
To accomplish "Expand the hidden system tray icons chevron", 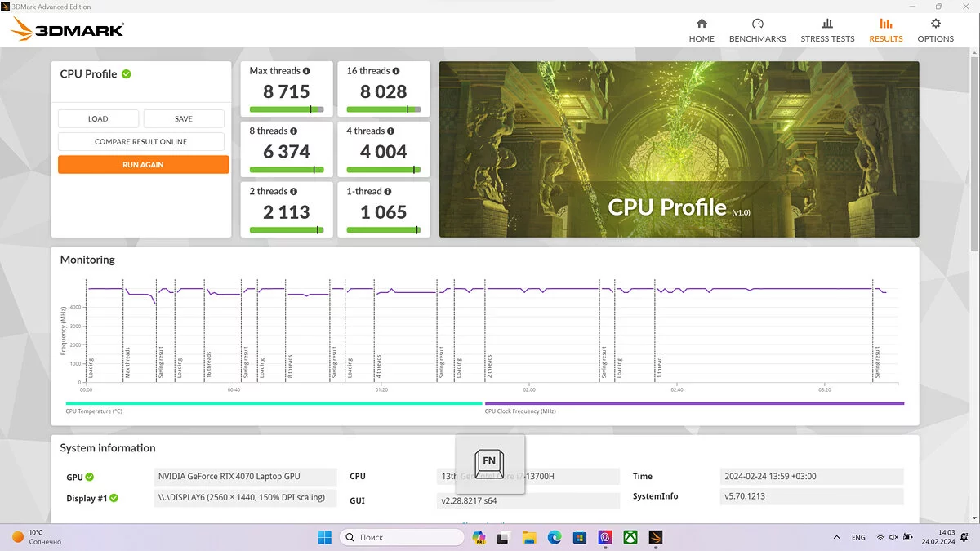I will coord(835,538).
